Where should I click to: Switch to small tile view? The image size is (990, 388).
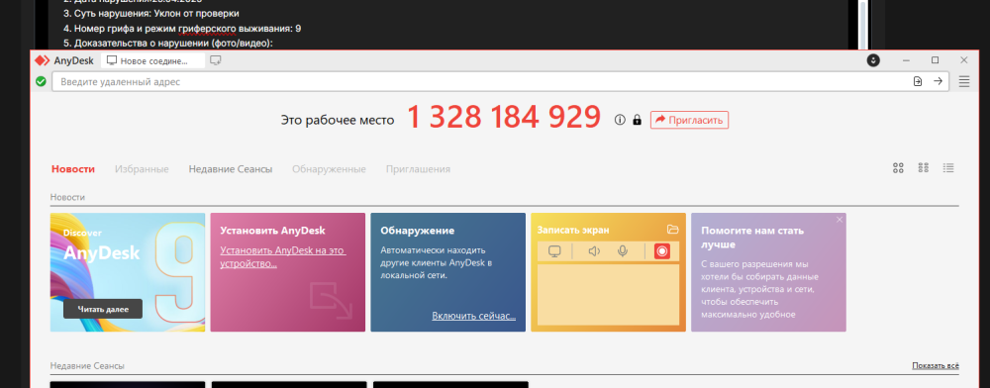[924, 168]
